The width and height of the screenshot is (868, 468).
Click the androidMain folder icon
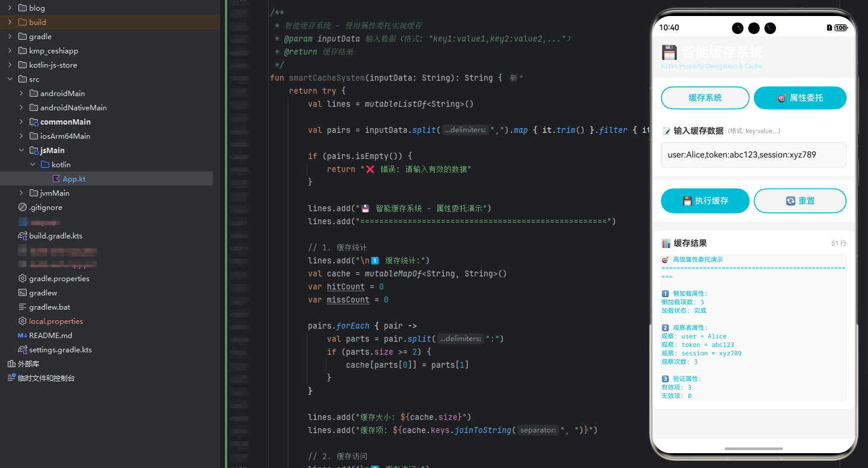coord(34,94)
